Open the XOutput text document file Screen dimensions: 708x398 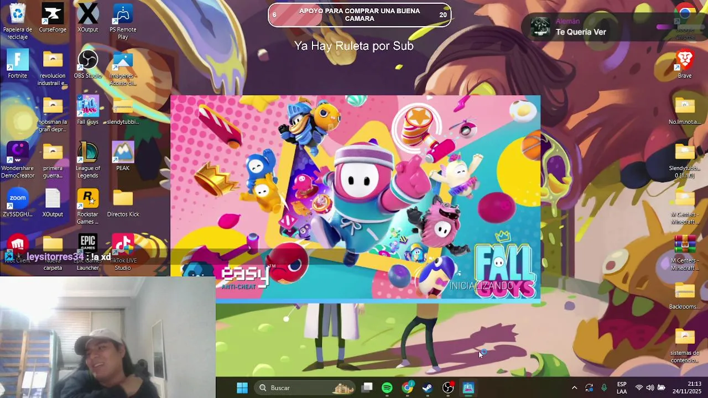[x=53, y=203]
